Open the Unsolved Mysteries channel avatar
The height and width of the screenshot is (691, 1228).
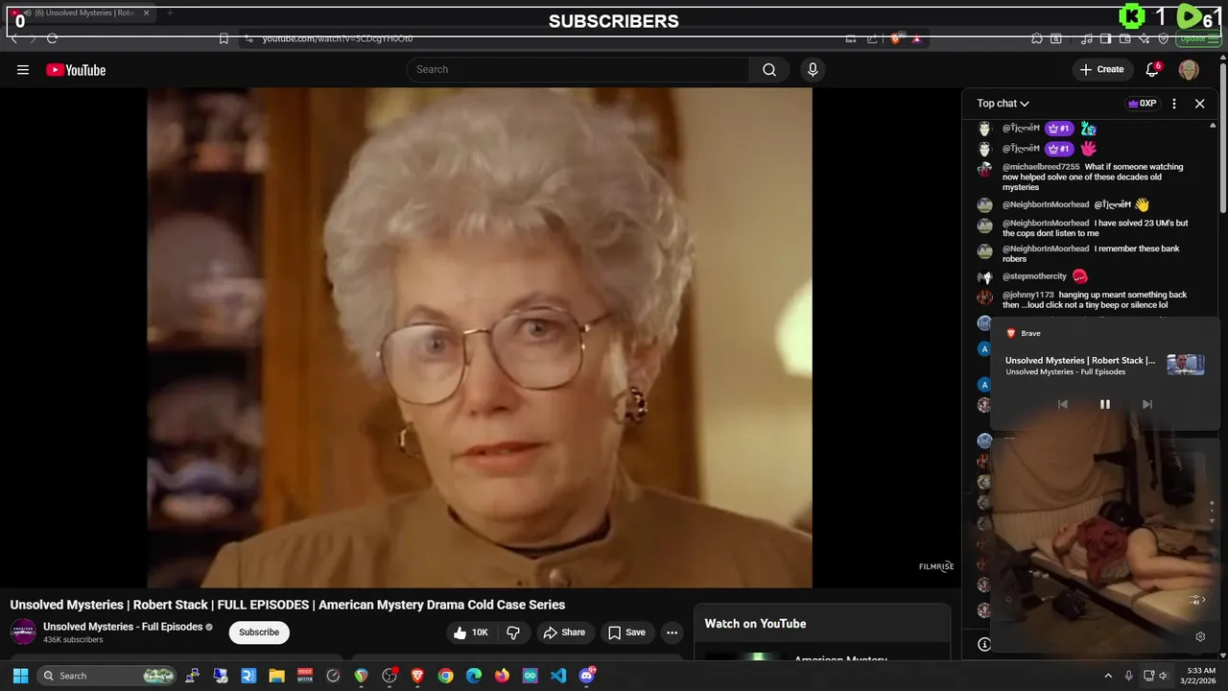tap(23, 631)
